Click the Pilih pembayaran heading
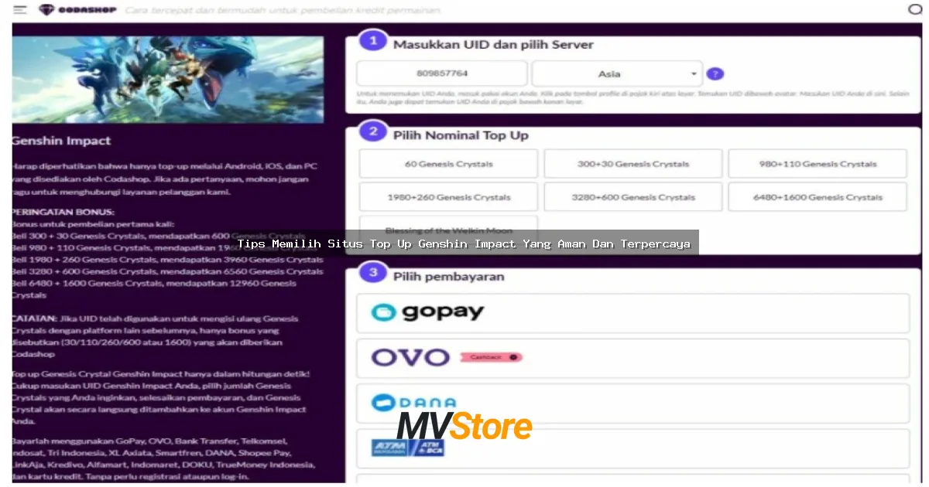This screenshot has width=929, height=487. [x=448, y=276]
